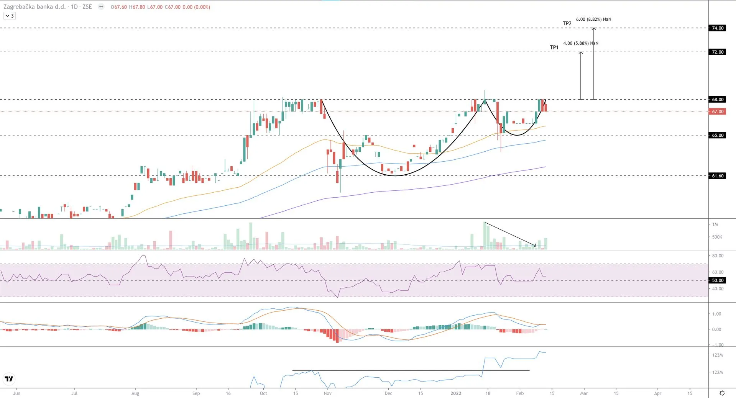736x398 pixels.
Task: Collapse the indicator legend showing 3
Action: 10,16
